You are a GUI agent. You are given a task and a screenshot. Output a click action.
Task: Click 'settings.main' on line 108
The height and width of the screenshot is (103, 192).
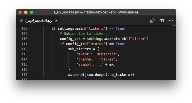pyautogui.click(x=71, y=29)
